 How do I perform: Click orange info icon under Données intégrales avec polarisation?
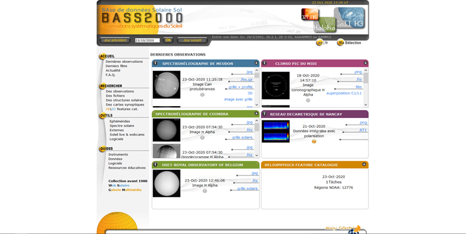coord(314,141)
